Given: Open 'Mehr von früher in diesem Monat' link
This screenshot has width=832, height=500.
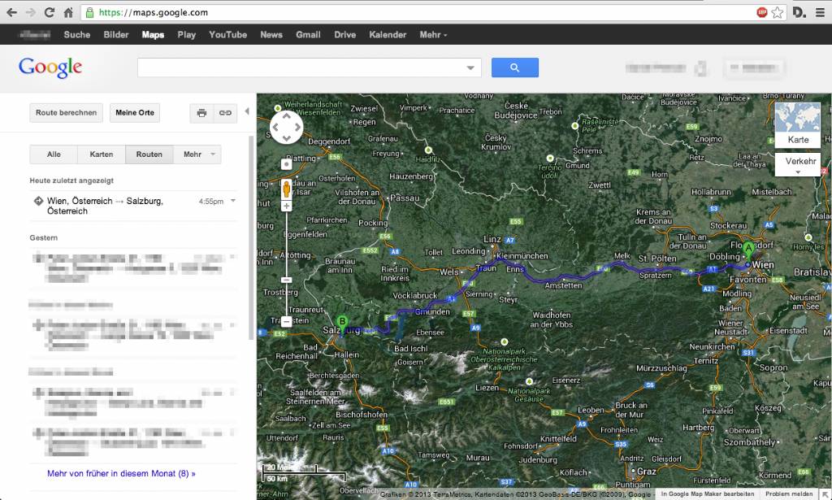Looking at the screenshot, I should pos(121,473).
